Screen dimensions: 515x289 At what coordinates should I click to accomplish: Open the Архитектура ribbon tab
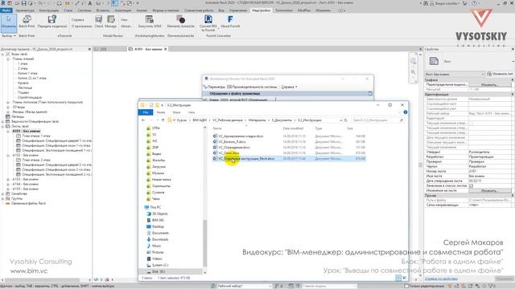pos(25,10)
